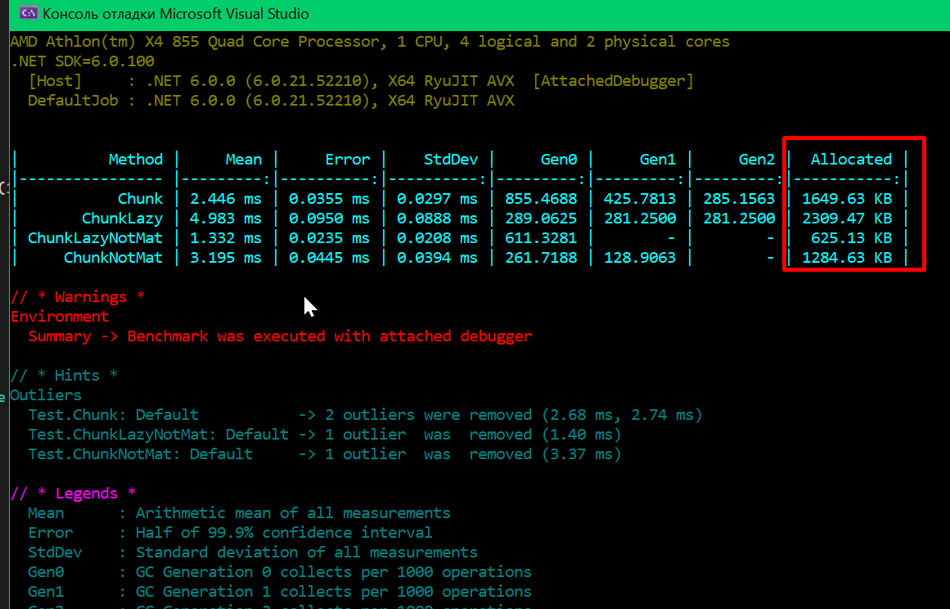Click the Outliers heading under Hints
Screen dimensions: 950x609
click(45, 395)
